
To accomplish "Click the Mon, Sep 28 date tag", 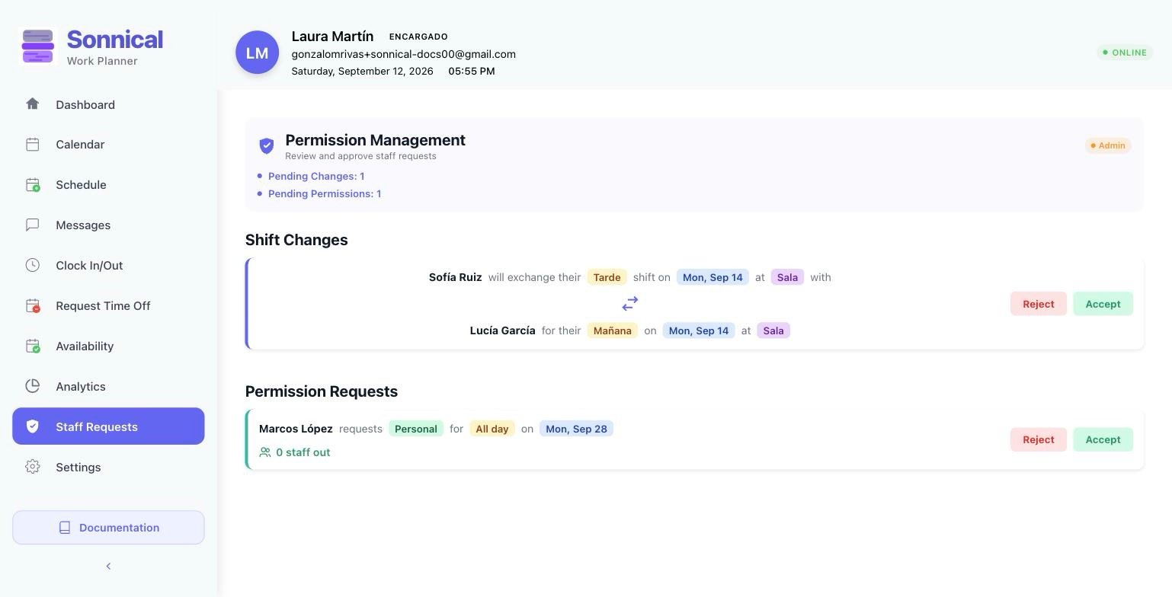I will tap(576, 429).
